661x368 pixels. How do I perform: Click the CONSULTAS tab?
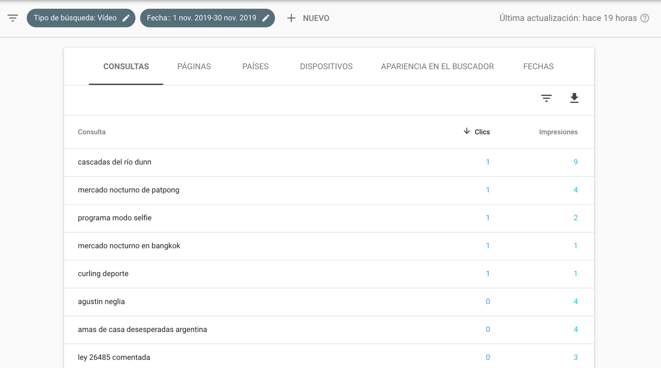(126, 67)
